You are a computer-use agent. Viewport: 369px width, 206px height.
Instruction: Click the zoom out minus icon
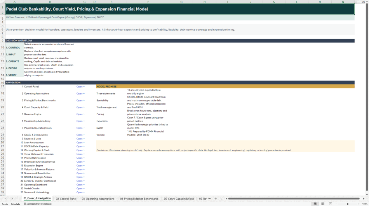point(336,204)
